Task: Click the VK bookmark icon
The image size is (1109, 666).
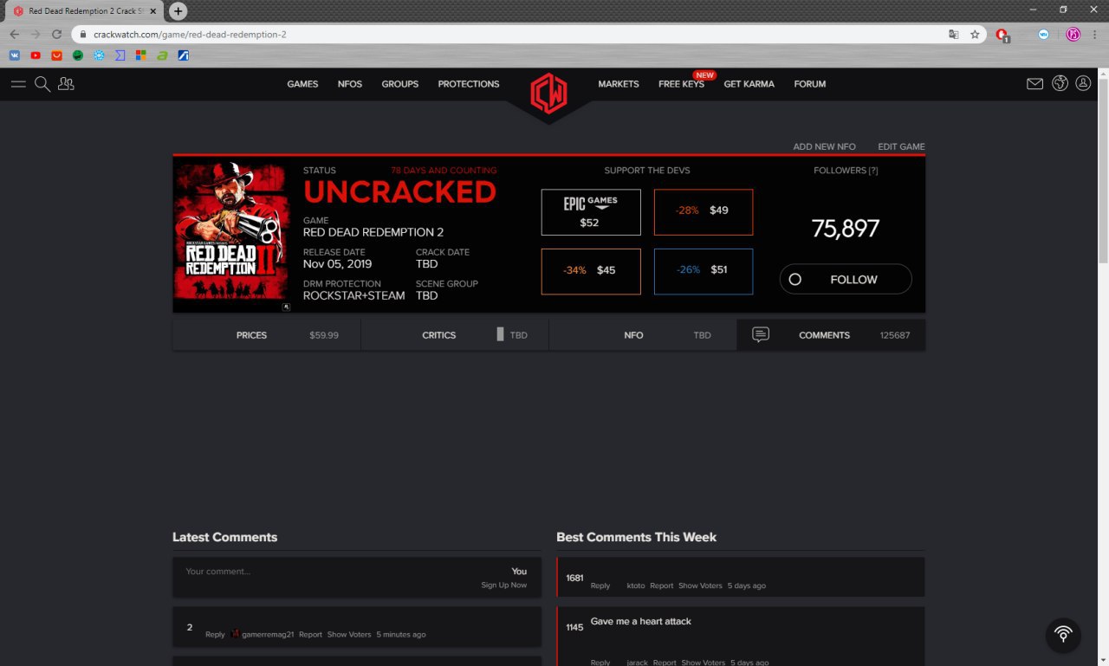Action: tap(15, 55)
